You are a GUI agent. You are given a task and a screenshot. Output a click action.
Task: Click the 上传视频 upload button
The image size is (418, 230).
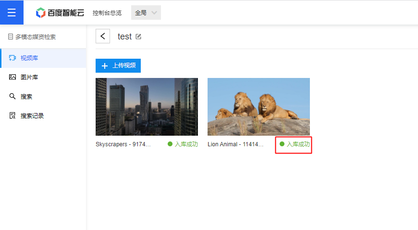tap(118, 65)
